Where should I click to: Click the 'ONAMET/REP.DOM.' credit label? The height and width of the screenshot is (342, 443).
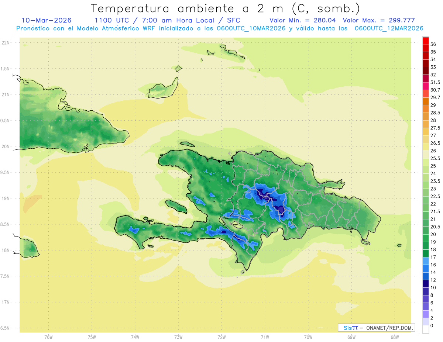tap(389, 328)
